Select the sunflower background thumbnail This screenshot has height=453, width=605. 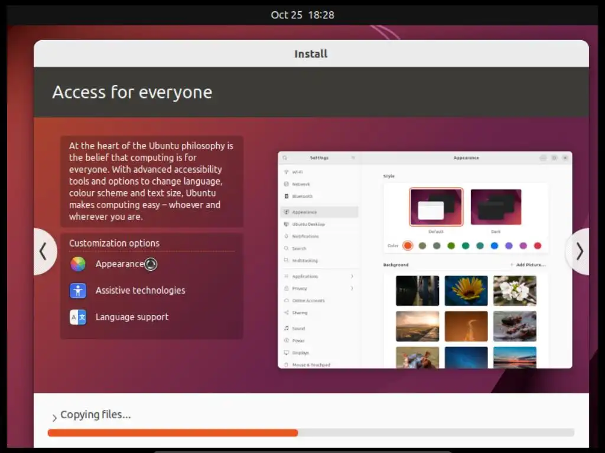pyautogui.click(x=466, y=291)
